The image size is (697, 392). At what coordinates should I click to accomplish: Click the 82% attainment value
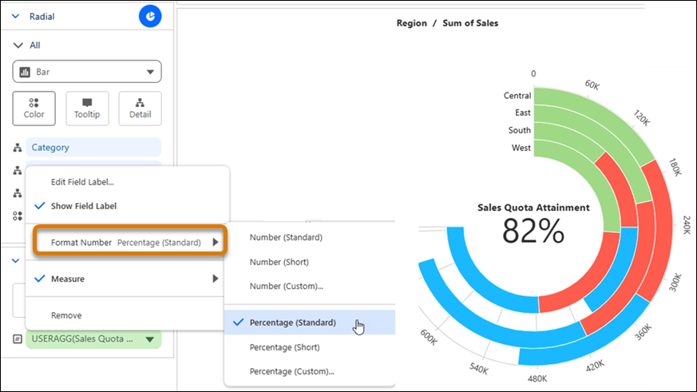[533, 231]
